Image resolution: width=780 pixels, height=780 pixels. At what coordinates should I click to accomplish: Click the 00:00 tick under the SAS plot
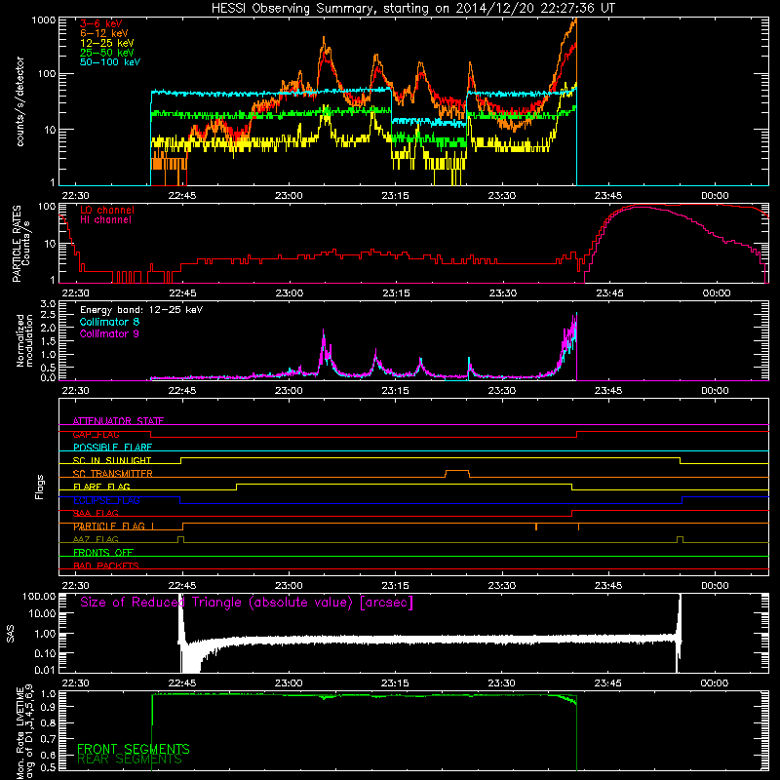(715, 683)
